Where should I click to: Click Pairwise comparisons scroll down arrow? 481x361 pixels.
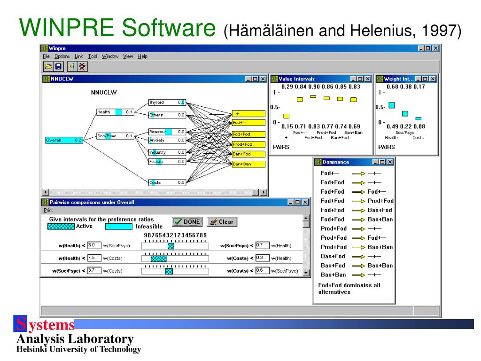coord(306,273)
